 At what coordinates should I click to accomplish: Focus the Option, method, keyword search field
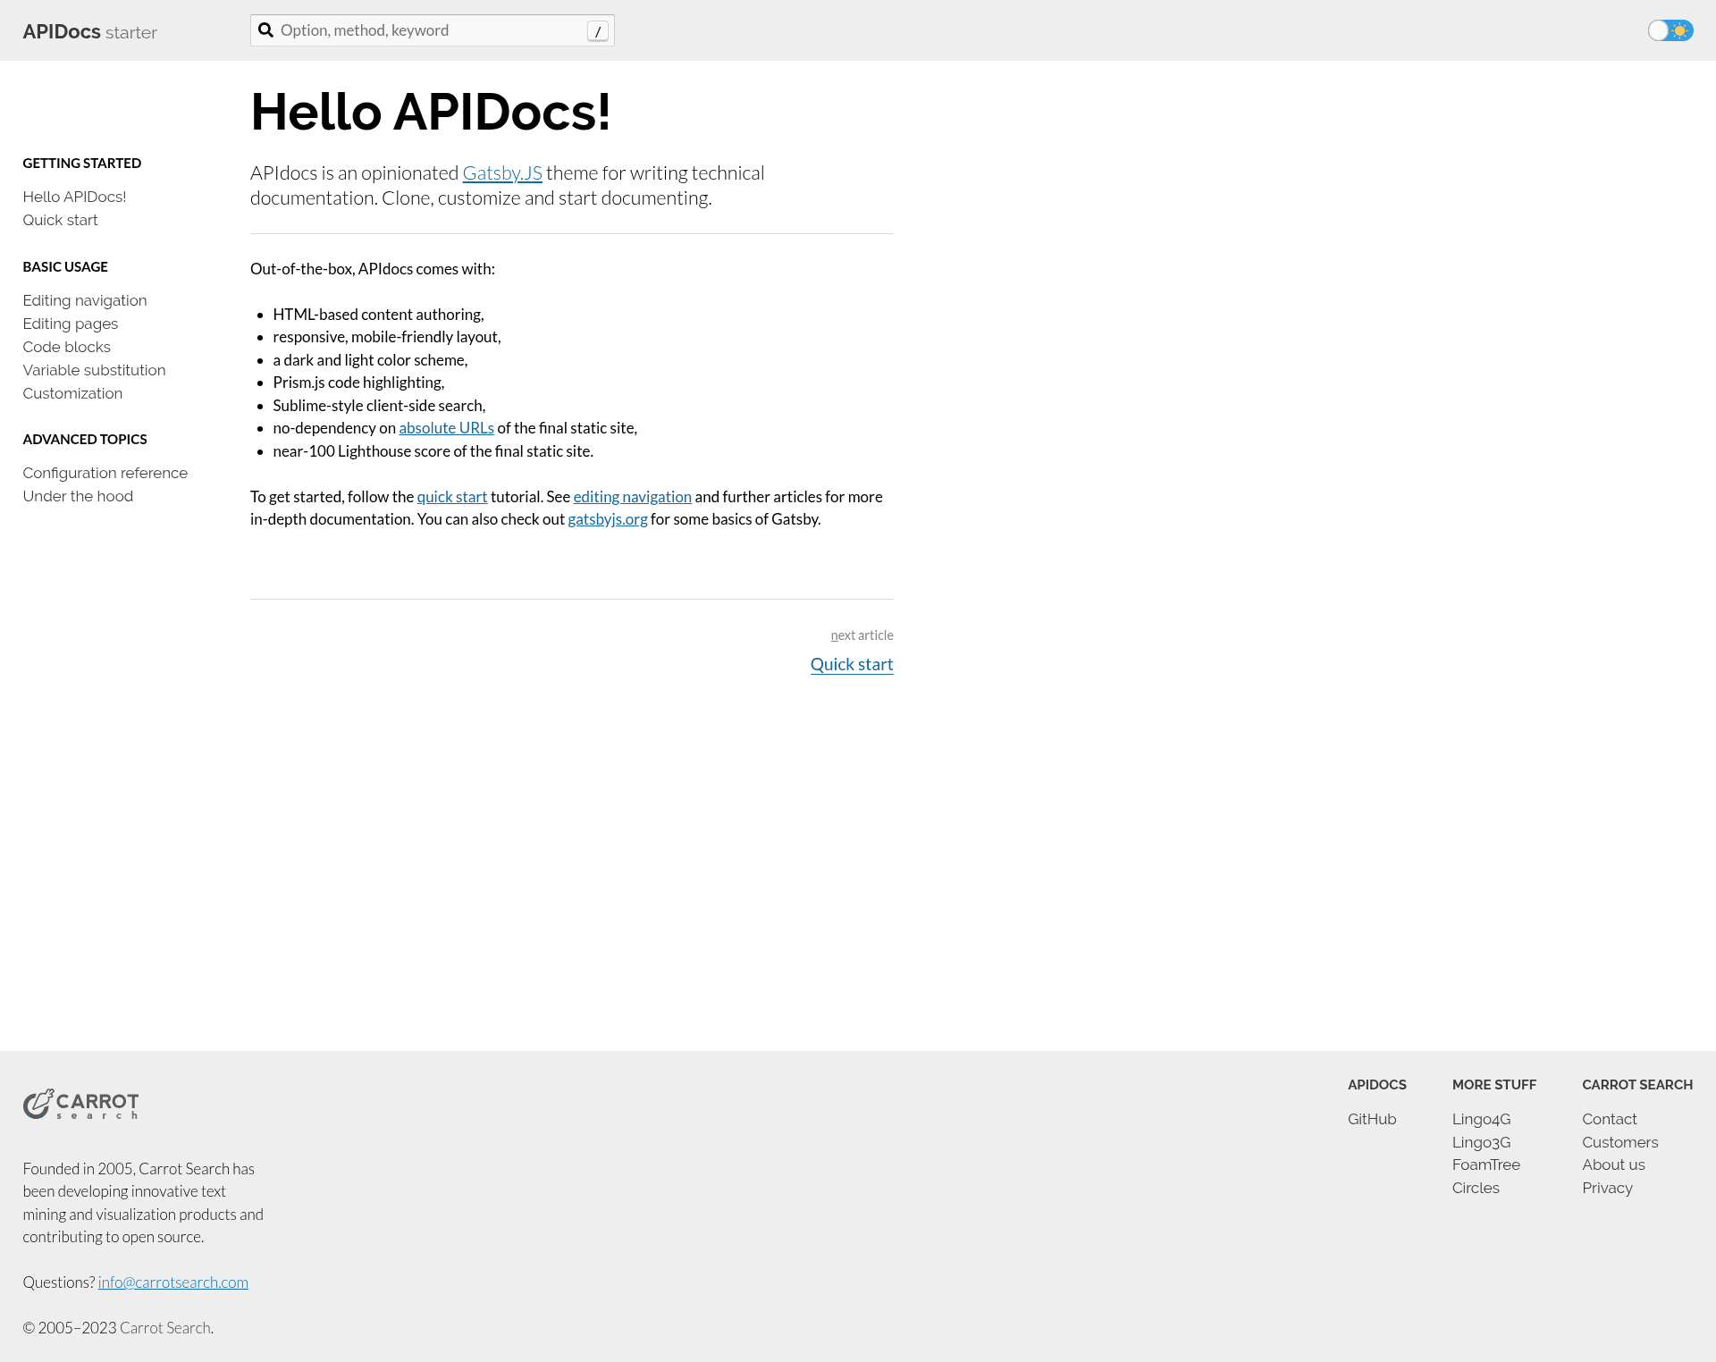pos(432,30)
